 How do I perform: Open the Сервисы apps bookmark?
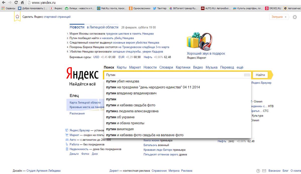(x=8, y=8)
